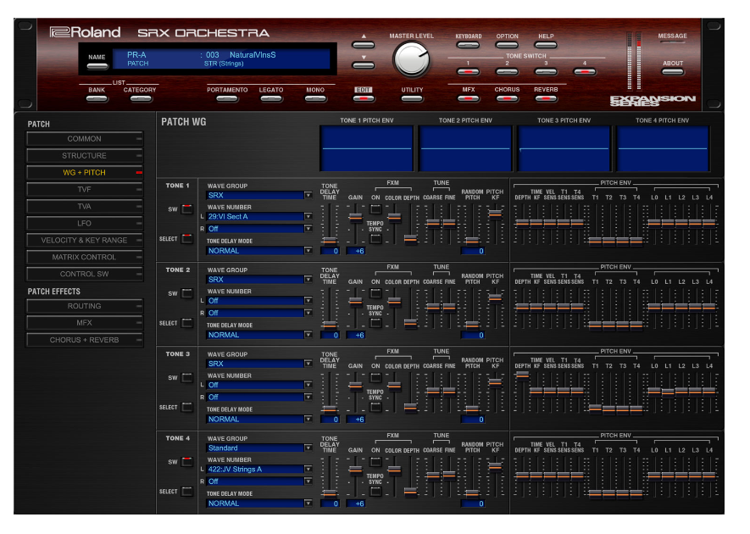Toggle Tone Switch 4
The height and width of the screenshot is (534, 750).
(585, 72)
